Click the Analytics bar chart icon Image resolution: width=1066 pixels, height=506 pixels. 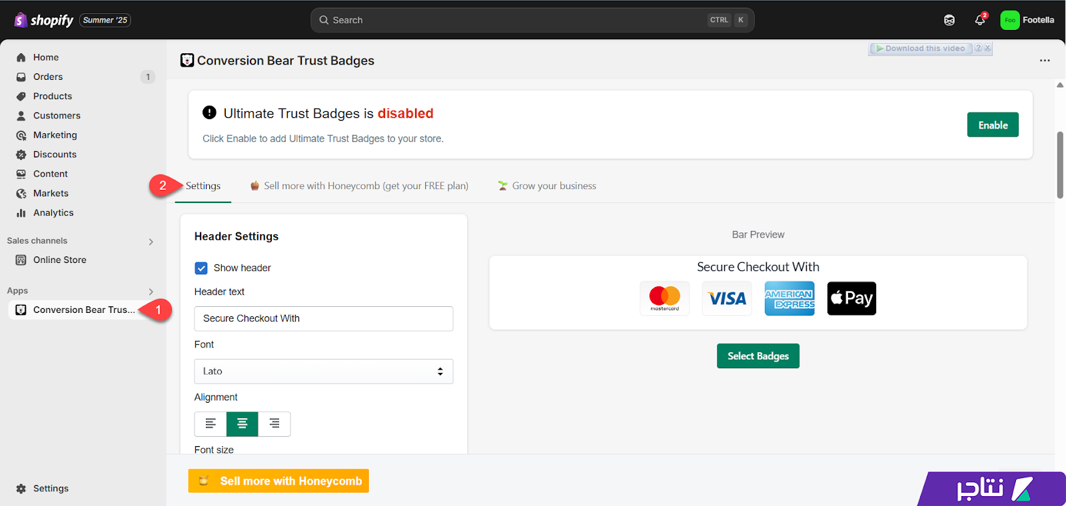21,213
